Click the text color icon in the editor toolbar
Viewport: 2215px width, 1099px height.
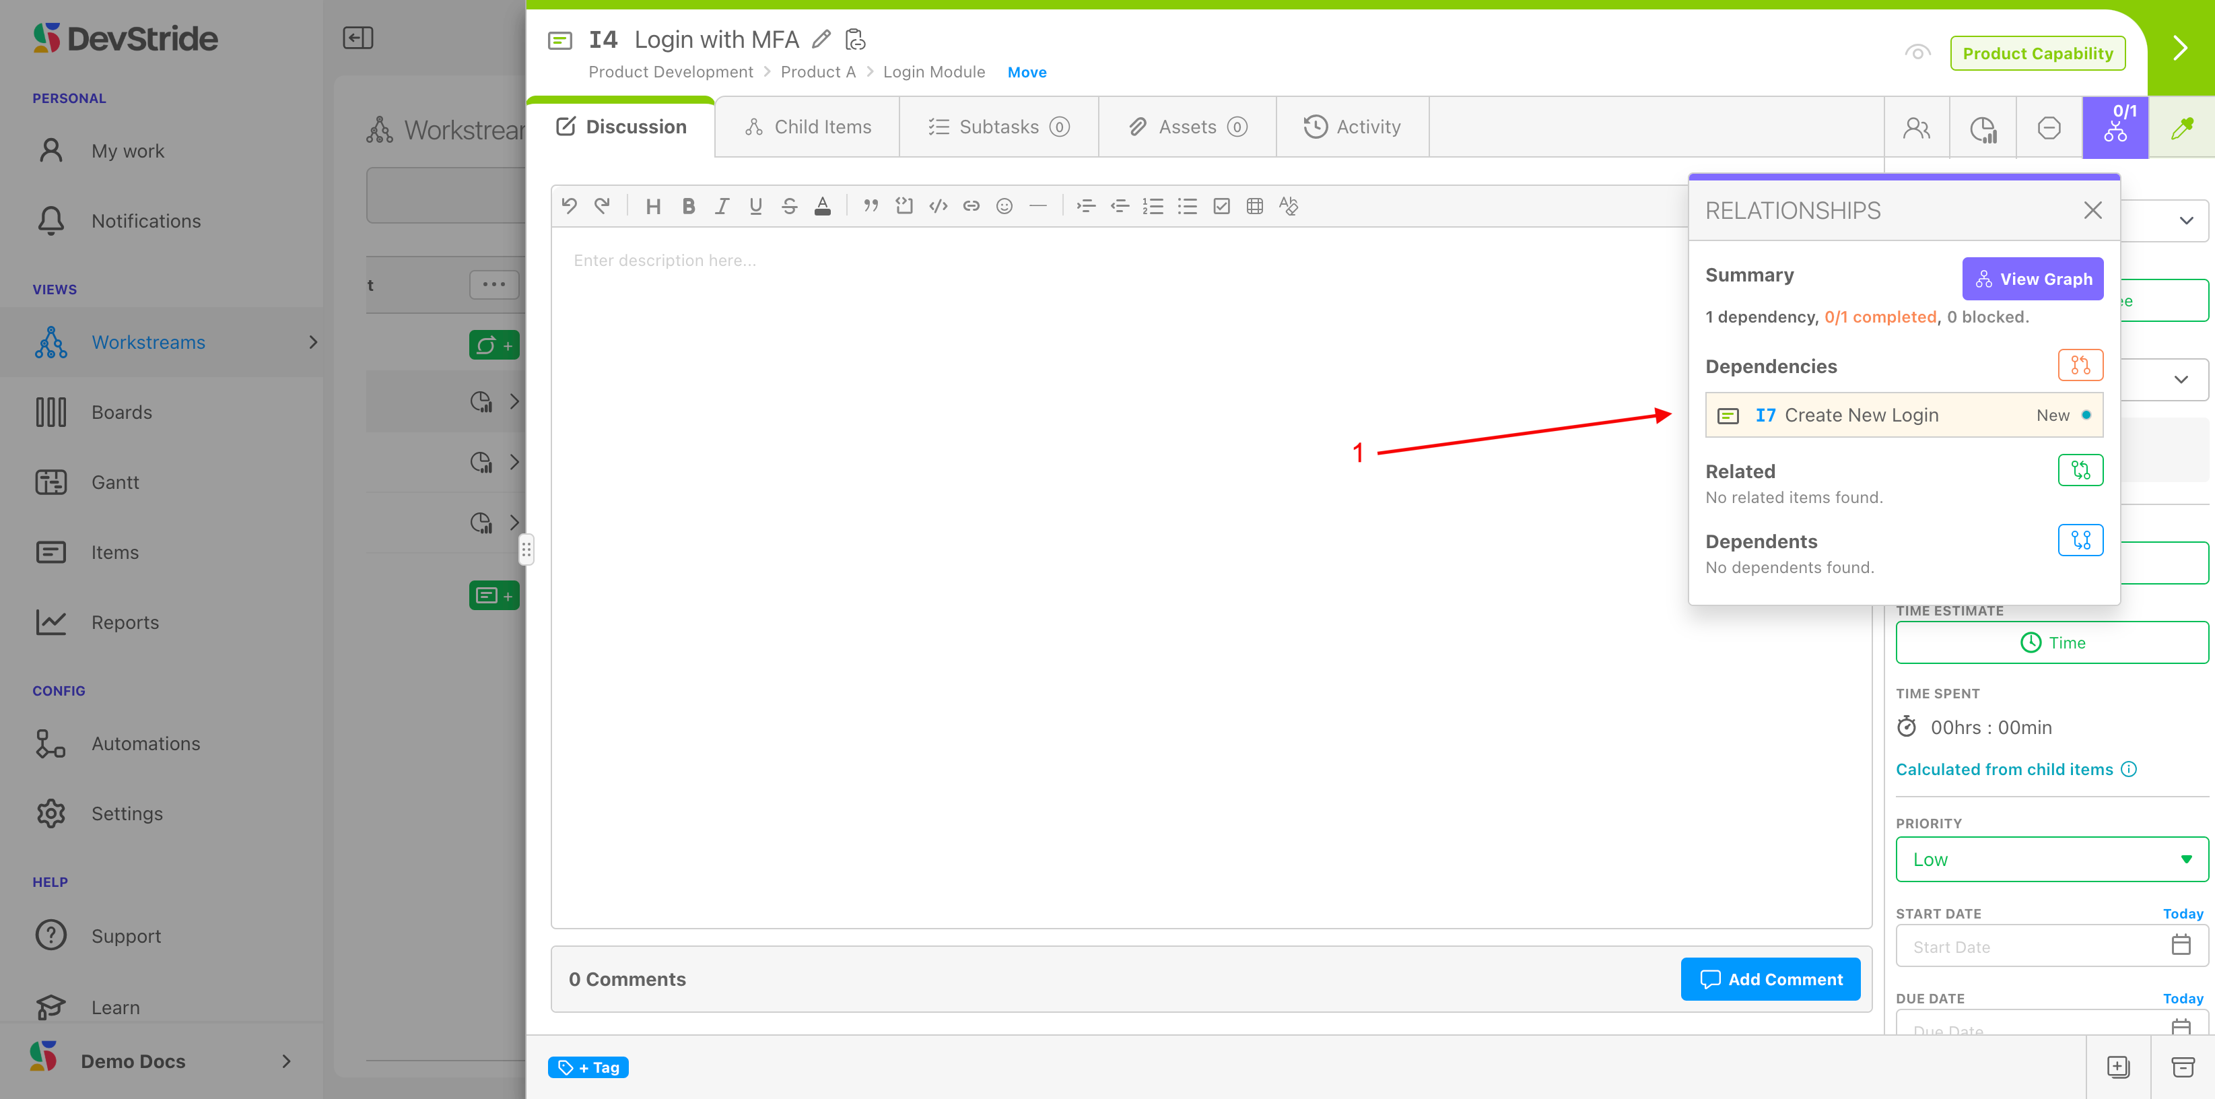click(x=822, y=206)
